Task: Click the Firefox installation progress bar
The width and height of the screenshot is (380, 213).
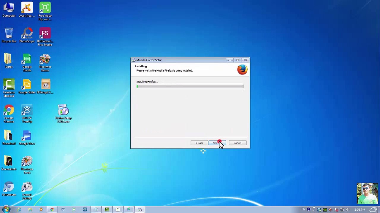Action: tap(190, 86)
